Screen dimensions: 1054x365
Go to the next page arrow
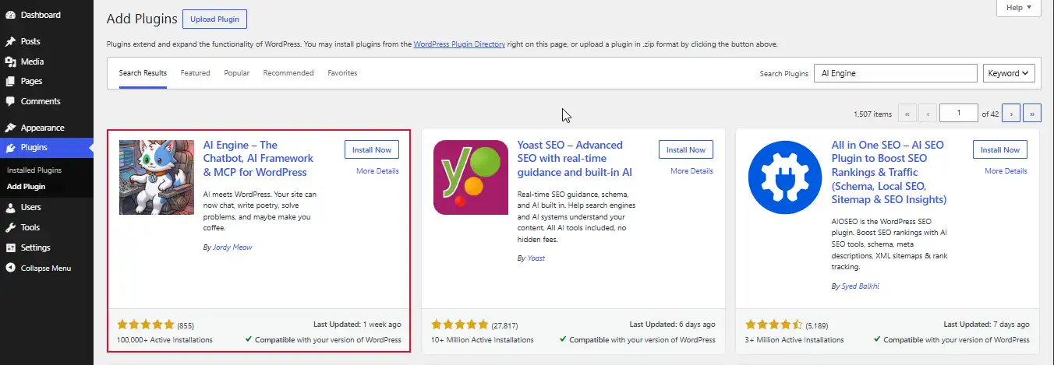pos(1011,114)
